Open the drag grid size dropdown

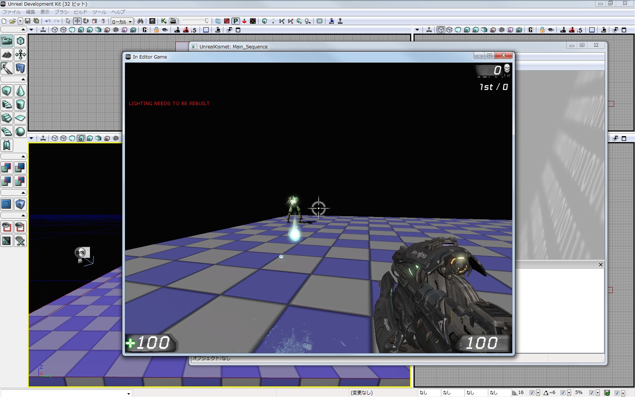(538, 393)
